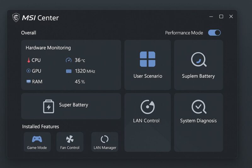
Task: Click the MSI dragon shield logo
Action: pyautogui.click(x=16, y=17)
